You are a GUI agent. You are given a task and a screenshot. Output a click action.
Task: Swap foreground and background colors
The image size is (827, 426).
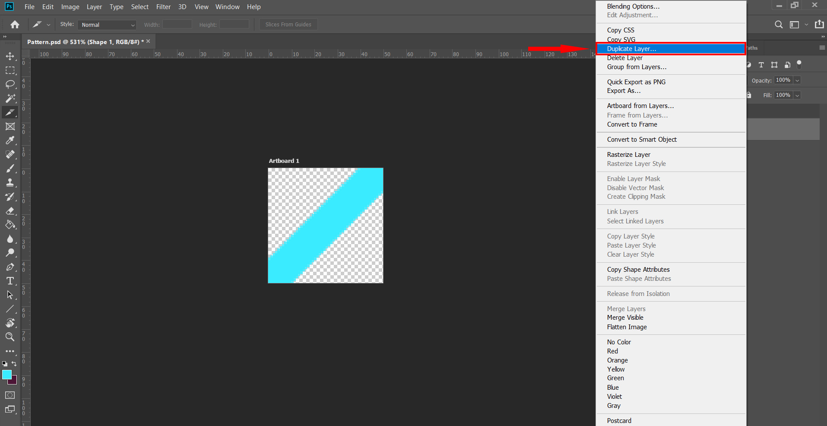point(14,364)
